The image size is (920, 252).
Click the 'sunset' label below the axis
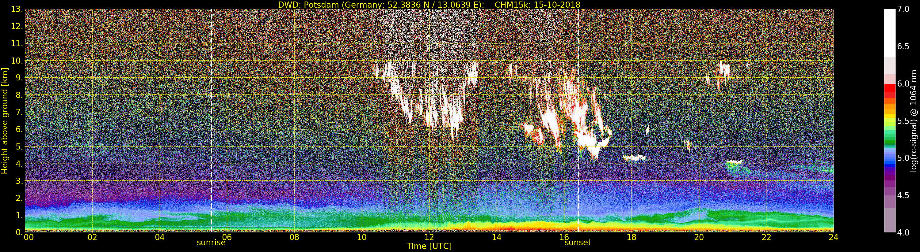click(578, 243)
